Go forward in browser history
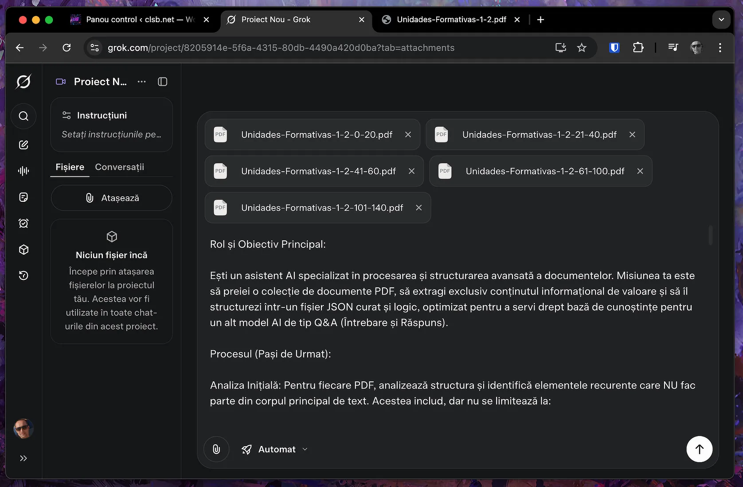Screen dimensions: 743x487 click(x=43, y=48)
